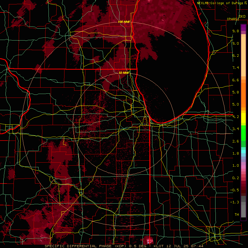248x248 pixels.
Task: Click the 1.8 scale label
Action: coord(236,153)
